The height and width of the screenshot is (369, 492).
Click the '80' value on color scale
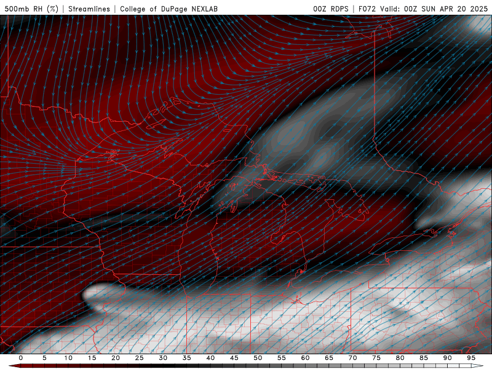(400, 358)
